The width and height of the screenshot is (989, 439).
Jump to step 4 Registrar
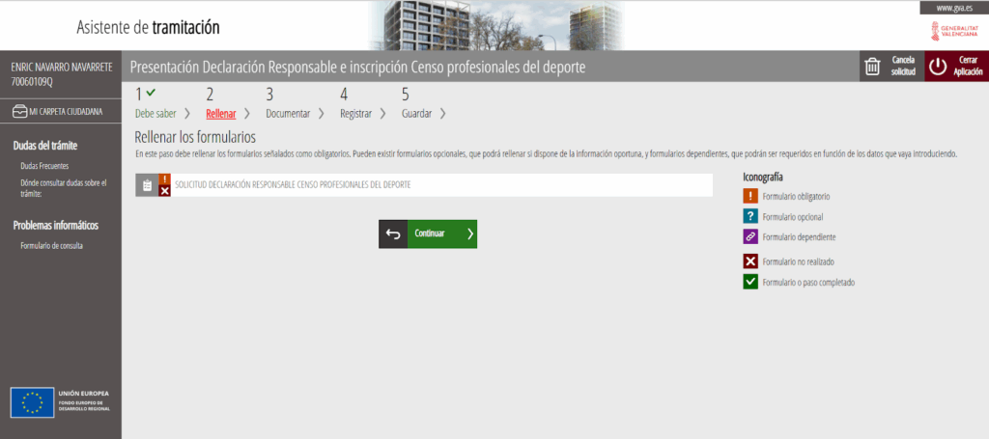(355, 113)
